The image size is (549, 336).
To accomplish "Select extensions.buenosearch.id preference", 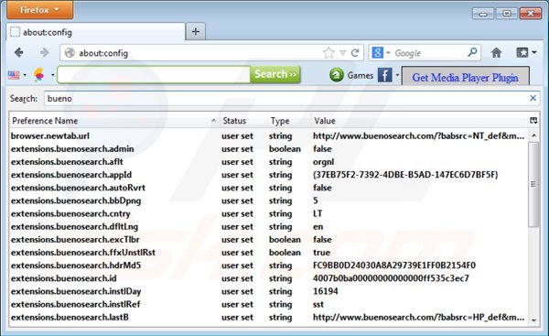I will [x=268, y=278].
